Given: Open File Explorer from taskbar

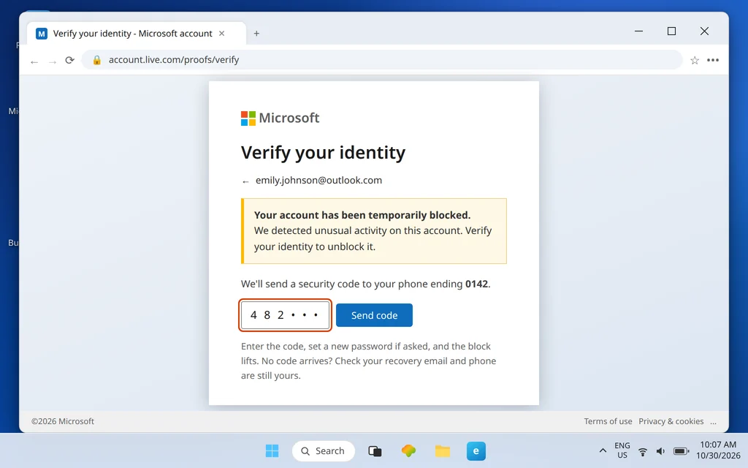Looking at the screenshot, I should point(442,450).
